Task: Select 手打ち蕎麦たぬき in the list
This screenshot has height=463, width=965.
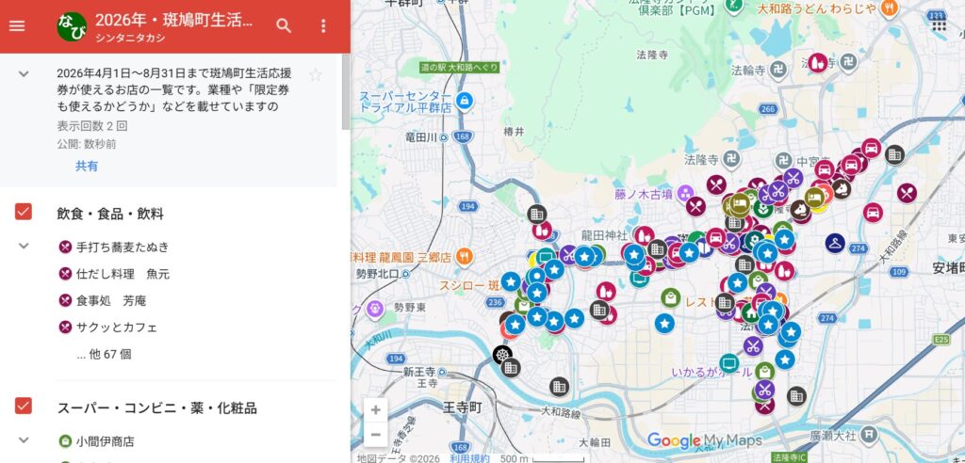Action: coord(122,247)
